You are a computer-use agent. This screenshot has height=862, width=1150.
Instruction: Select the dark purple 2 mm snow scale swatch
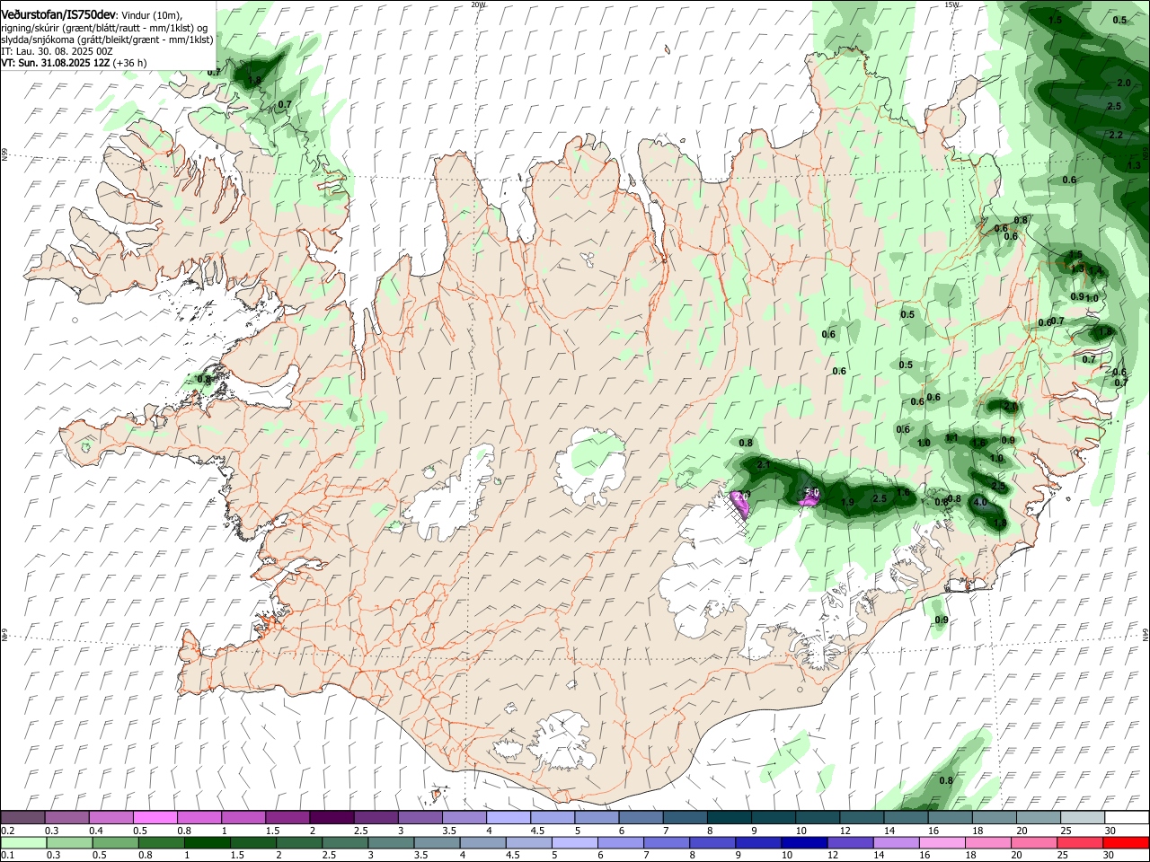[331, 817]
